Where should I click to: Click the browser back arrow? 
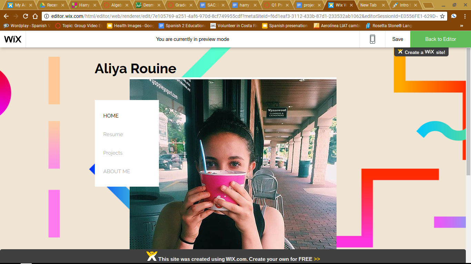[x=6, y=16]
